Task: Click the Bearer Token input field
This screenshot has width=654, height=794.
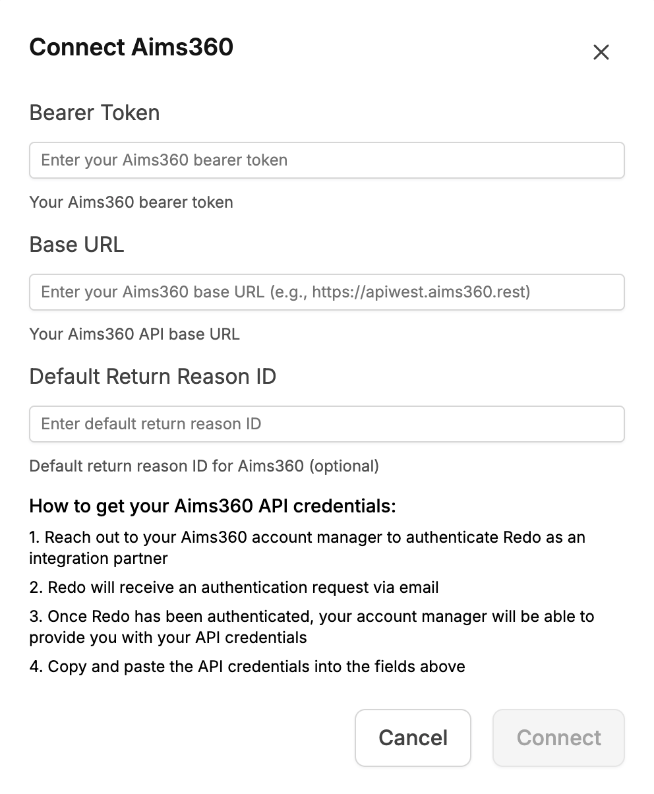Action: click(326, 160)
